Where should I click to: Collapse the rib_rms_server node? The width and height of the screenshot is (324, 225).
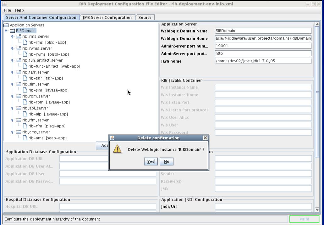[12, 37]
